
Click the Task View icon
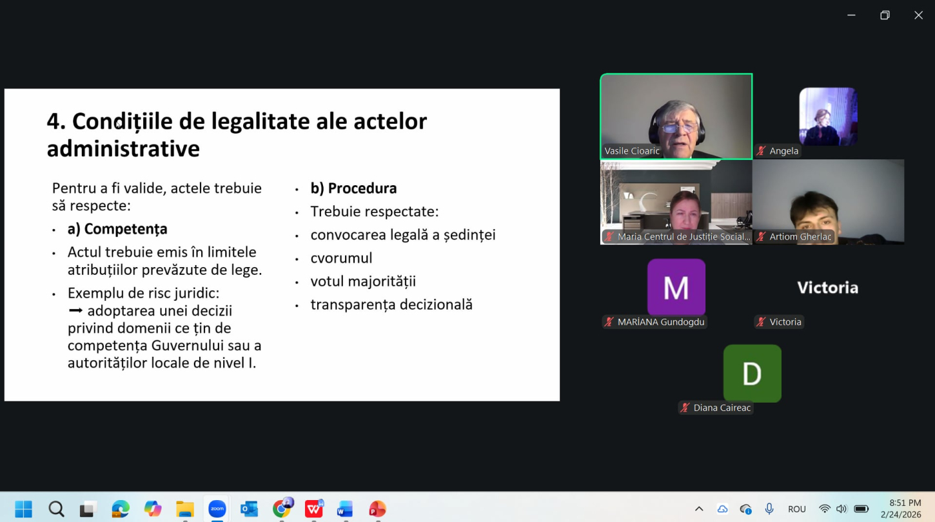88,509
